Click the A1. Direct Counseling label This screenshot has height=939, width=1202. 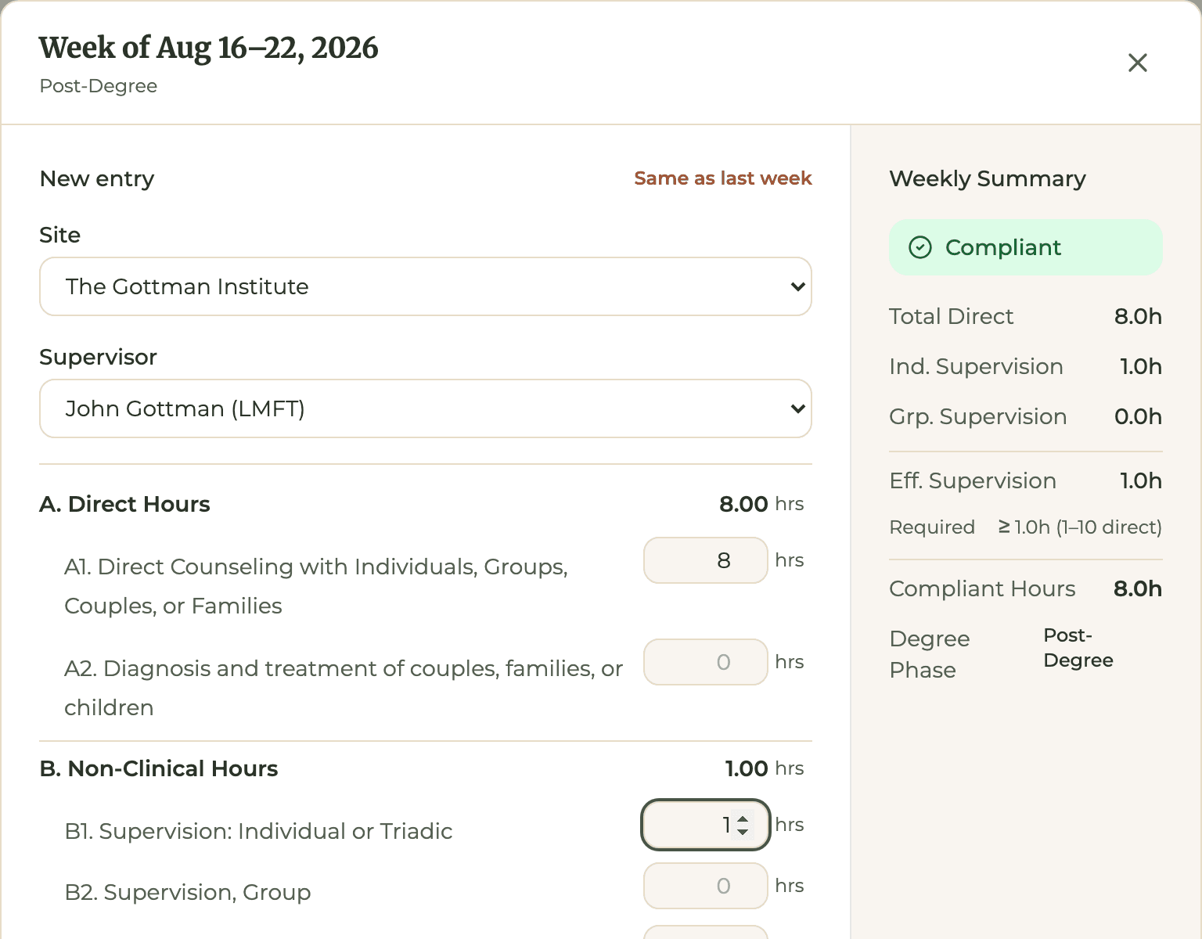coord(316,586)
